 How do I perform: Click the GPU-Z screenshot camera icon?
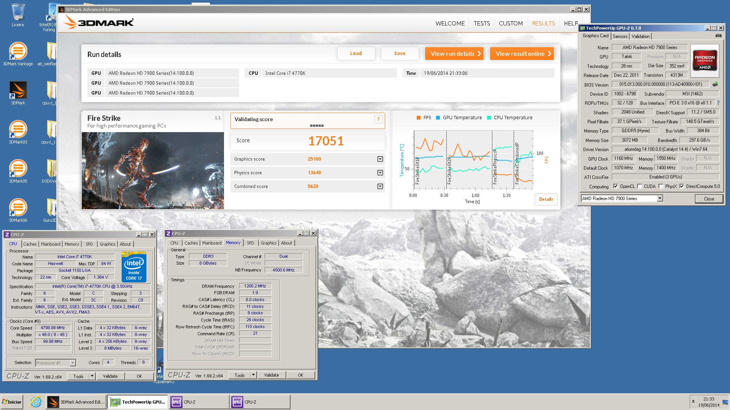click(x=718, y=36)
